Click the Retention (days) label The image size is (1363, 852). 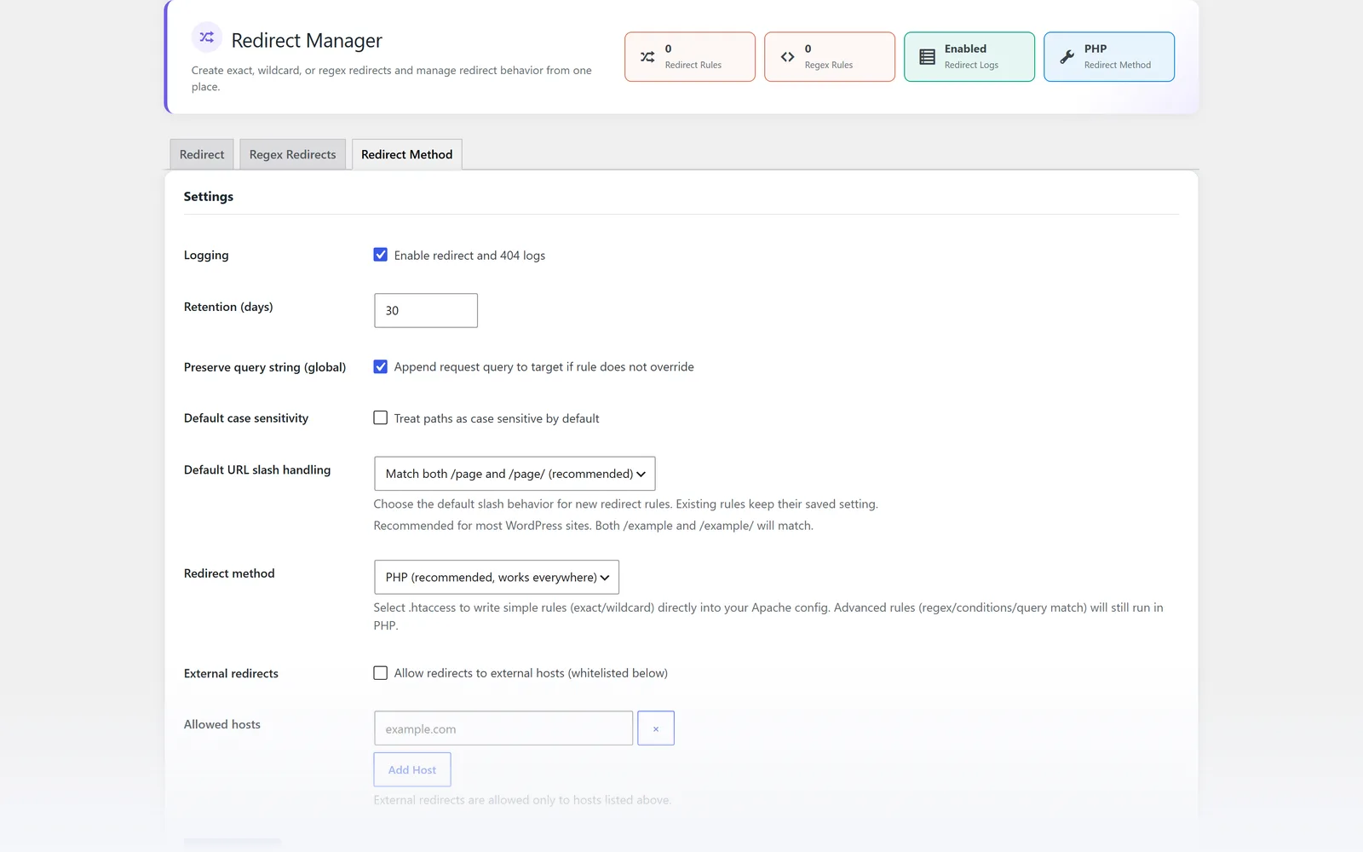tap(228, 307)
